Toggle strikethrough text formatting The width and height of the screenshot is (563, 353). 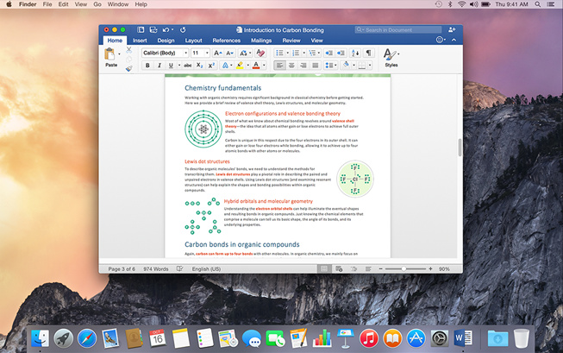tap(187, 66)
